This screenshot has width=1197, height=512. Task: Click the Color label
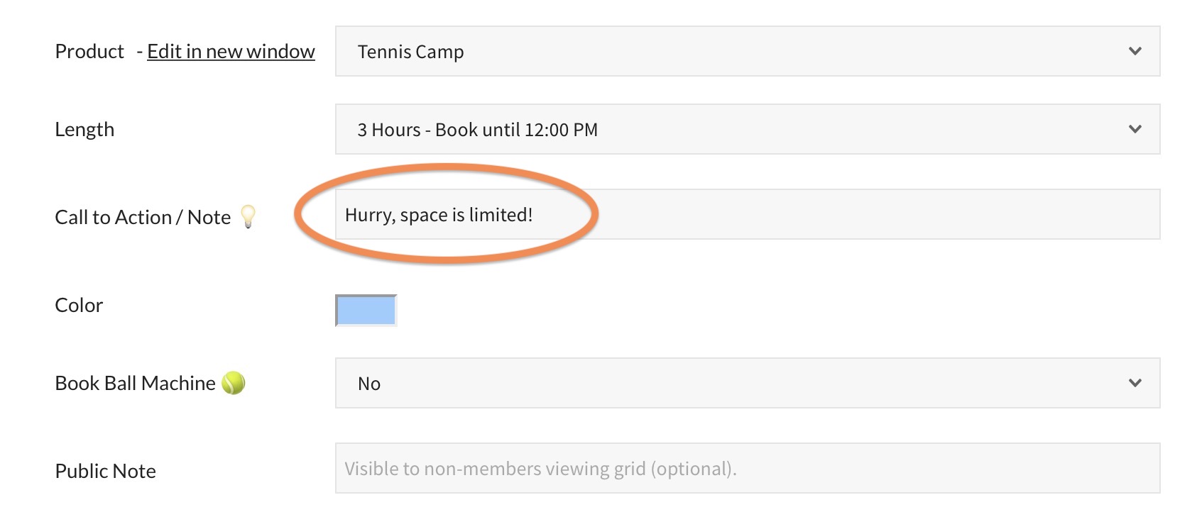pos(79,306)
